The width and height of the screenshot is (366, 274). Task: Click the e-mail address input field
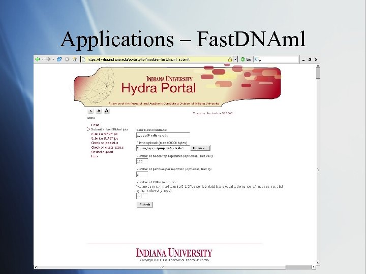click(x=163, y=135)
